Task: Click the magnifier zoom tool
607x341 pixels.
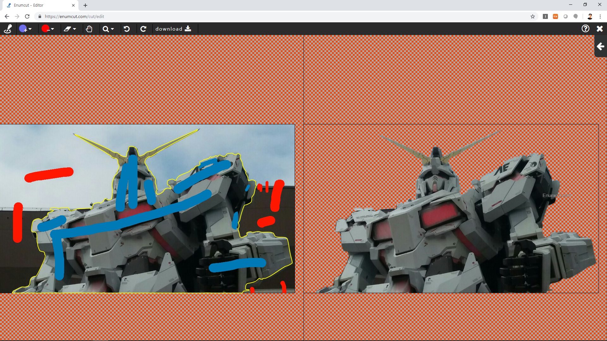Action: [x=106, y=29]
